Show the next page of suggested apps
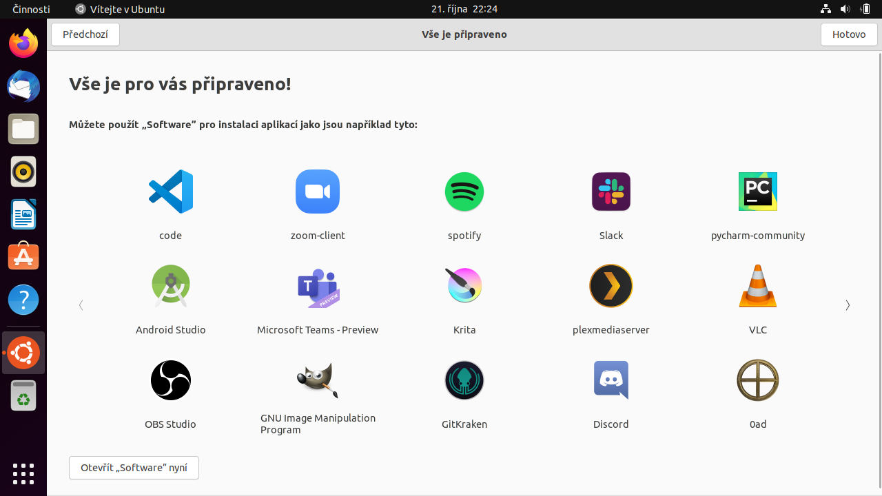Viewport: 882px width, 496px height. pos(848,305)
